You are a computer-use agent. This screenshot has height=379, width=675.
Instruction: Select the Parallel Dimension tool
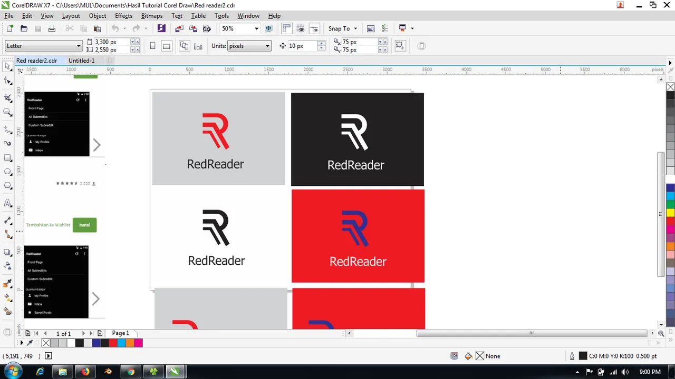click(x=8, y=220)
